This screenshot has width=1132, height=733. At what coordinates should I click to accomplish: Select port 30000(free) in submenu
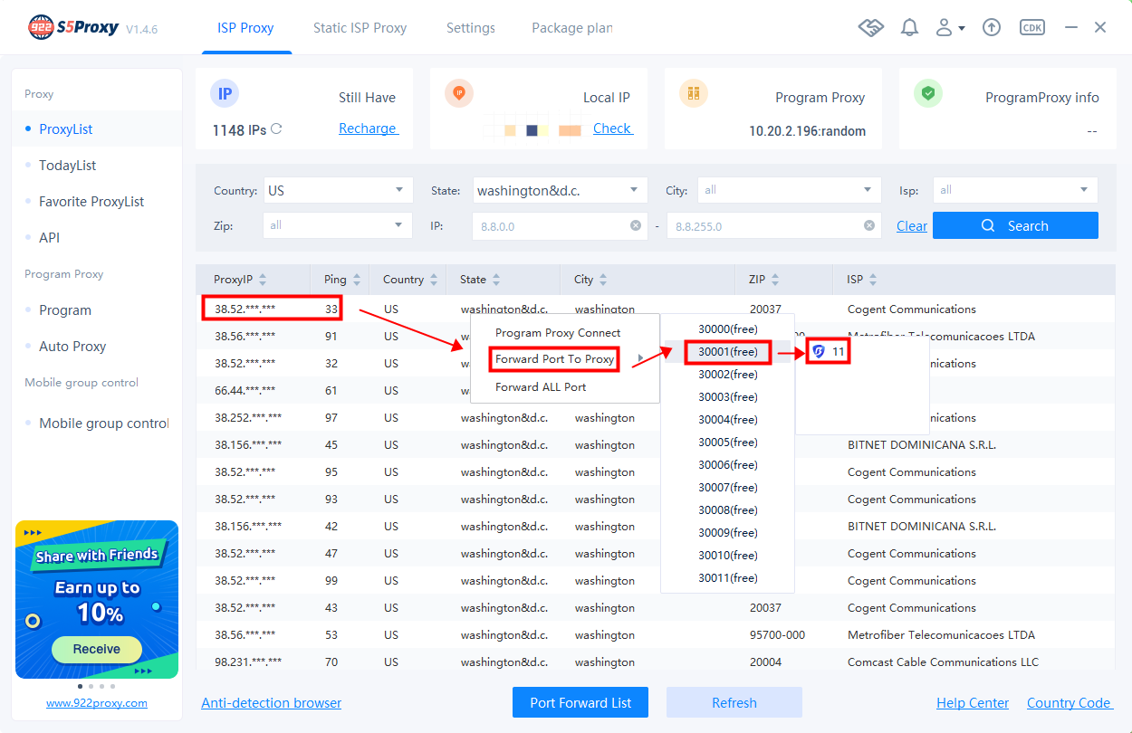pos(728,328)
